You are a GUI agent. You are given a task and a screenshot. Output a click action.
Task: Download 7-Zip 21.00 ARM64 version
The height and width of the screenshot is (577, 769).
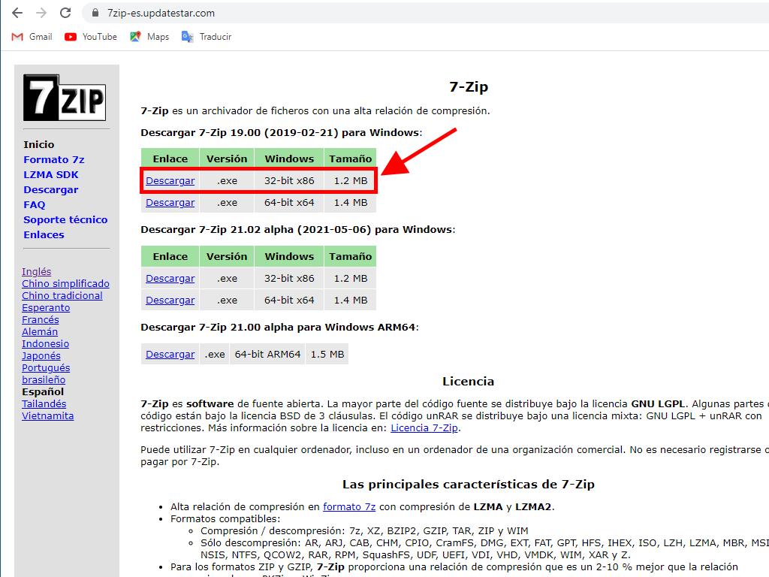click(170, 355)
